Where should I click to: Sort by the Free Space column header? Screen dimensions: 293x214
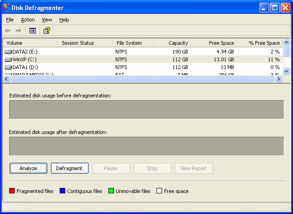(214, 43)
